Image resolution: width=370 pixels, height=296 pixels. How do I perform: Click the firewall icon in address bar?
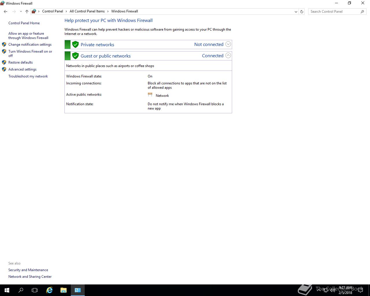coord(34,11)
